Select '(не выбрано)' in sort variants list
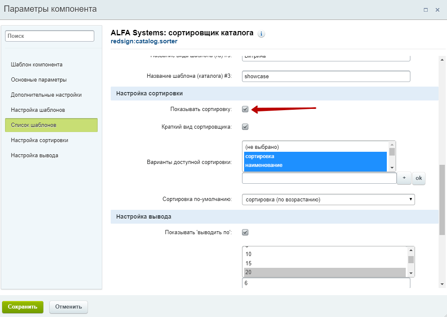 [315, 147]
